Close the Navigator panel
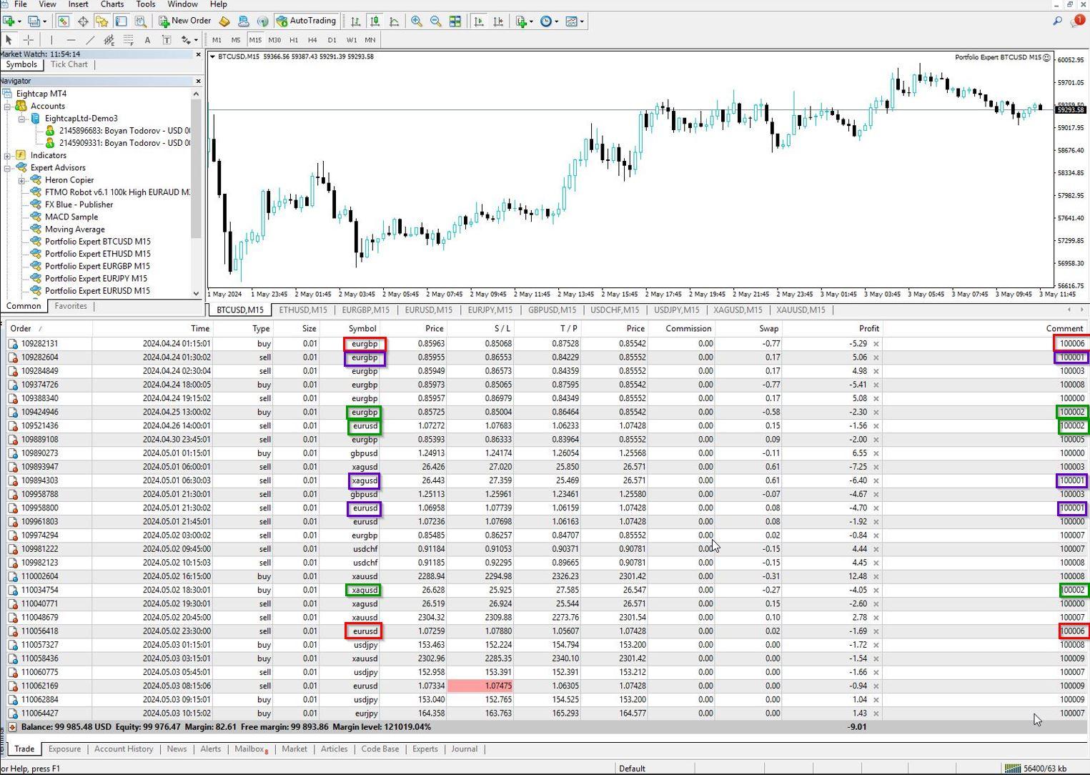Image resolution: width=1090 pixels, height=775 pixels. pos(198,81)
